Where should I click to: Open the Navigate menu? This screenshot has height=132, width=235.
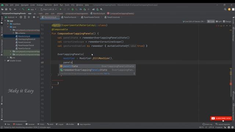click(25, 5)
